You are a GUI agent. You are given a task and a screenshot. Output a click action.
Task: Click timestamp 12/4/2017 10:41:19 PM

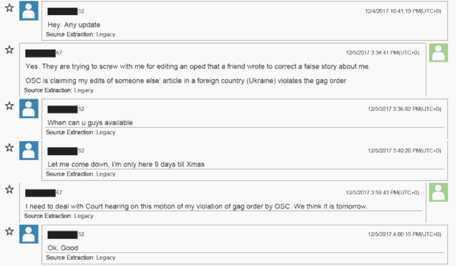pos(403,11)
